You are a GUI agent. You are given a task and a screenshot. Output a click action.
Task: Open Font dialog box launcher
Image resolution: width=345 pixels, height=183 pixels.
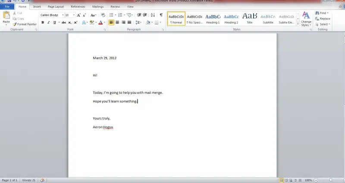(105, 29)
